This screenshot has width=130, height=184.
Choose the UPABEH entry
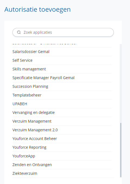pos(62,104)
